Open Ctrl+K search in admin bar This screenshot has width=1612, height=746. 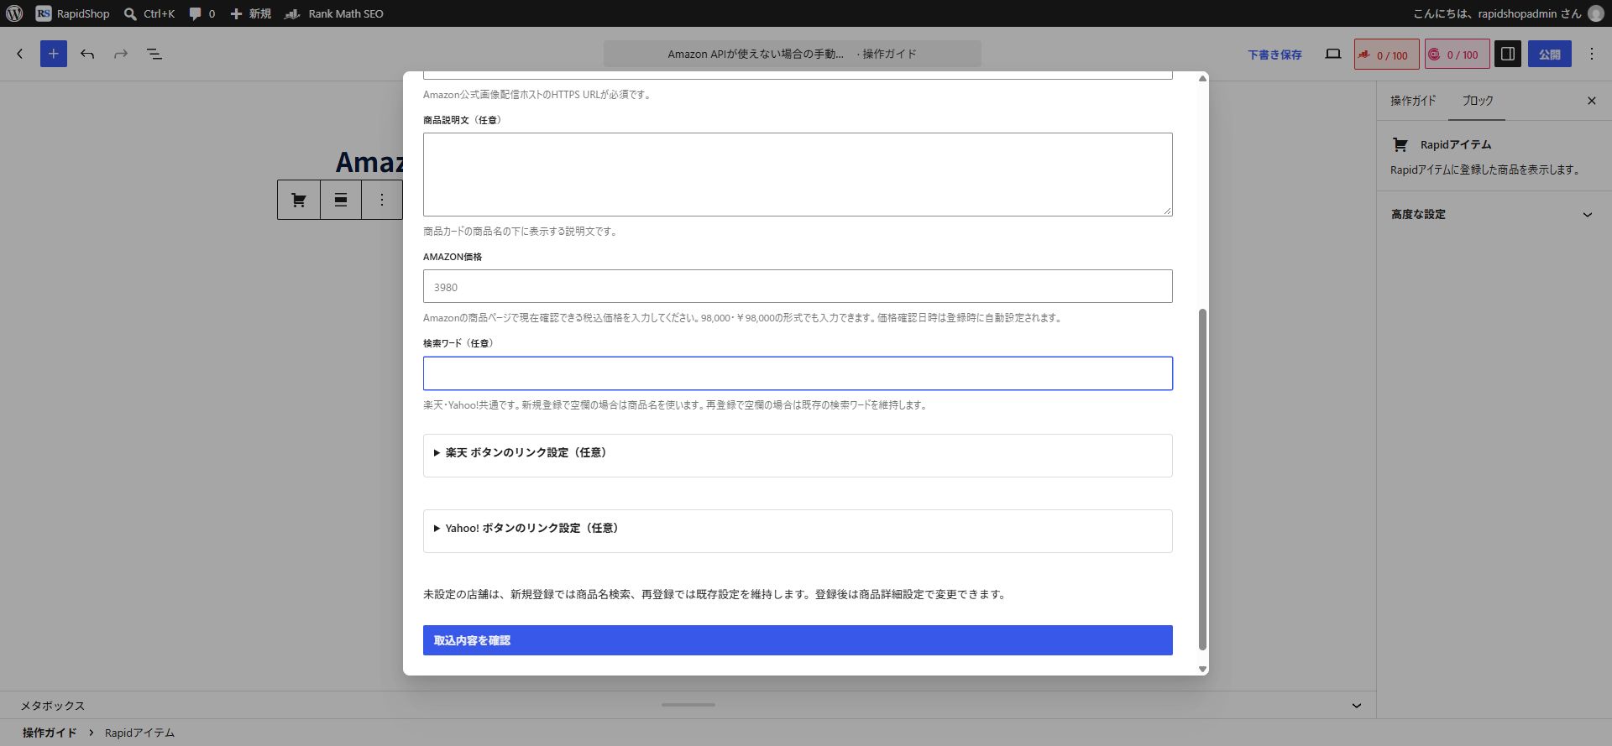149,13
